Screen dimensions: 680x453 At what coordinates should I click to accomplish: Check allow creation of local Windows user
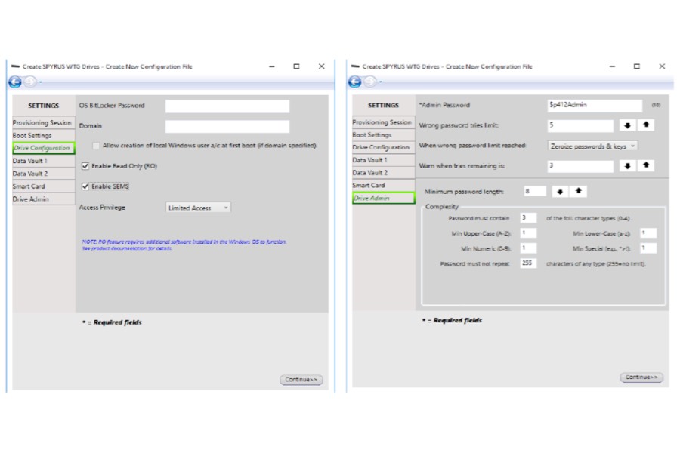(x=96, y=146)
